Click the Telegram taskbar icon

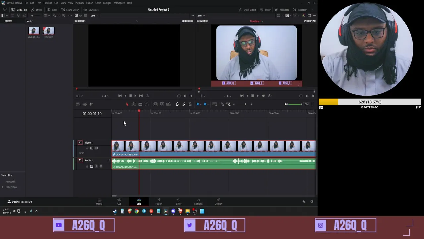pos(144,211)
